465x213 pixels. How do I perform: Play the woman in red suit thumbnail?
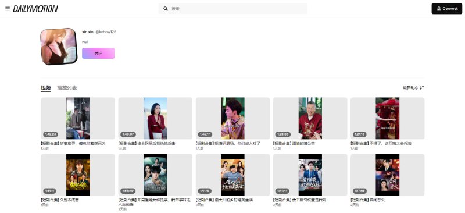click(155, 118)
